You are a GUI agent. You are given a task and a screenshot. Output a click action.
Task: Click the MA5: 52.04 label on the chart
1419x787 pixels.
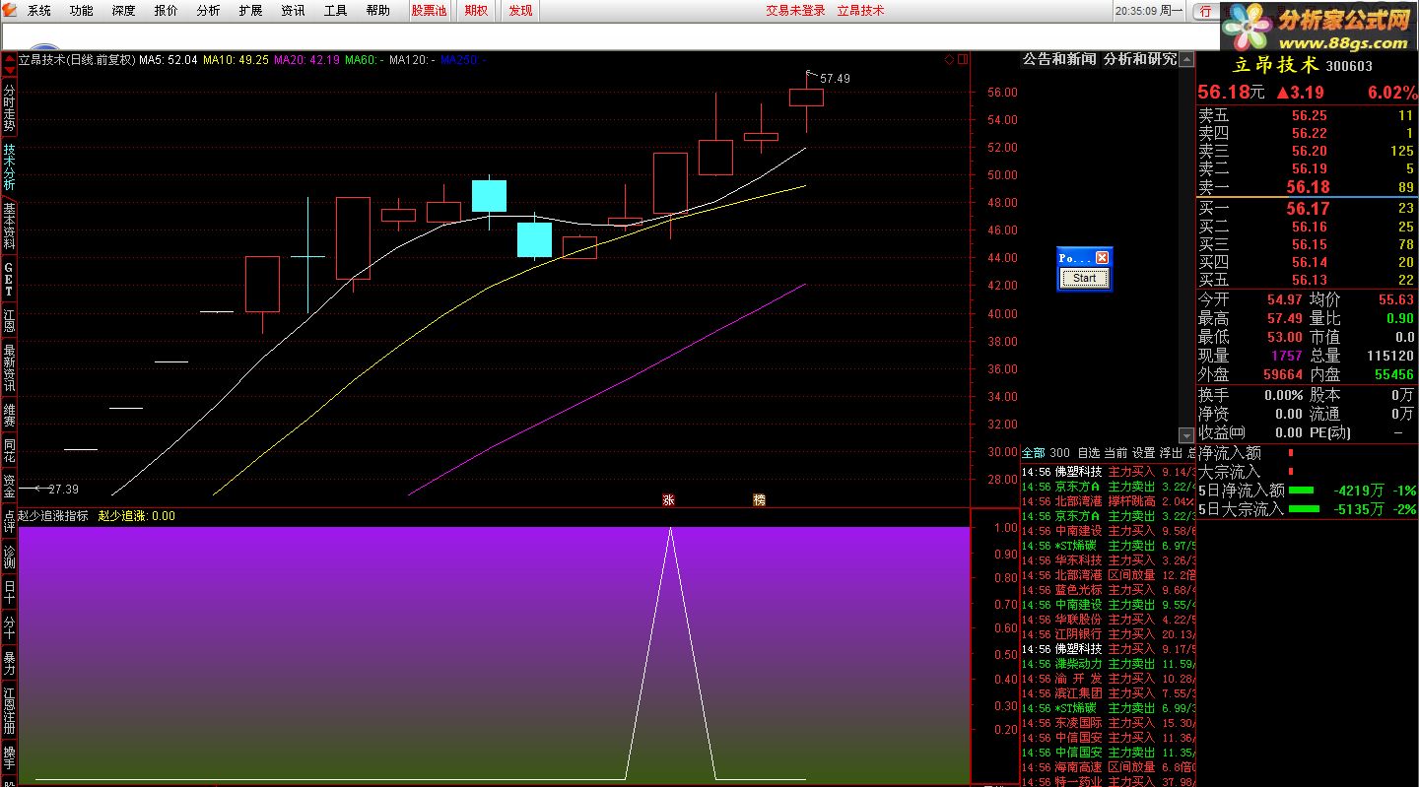[169, 60]
